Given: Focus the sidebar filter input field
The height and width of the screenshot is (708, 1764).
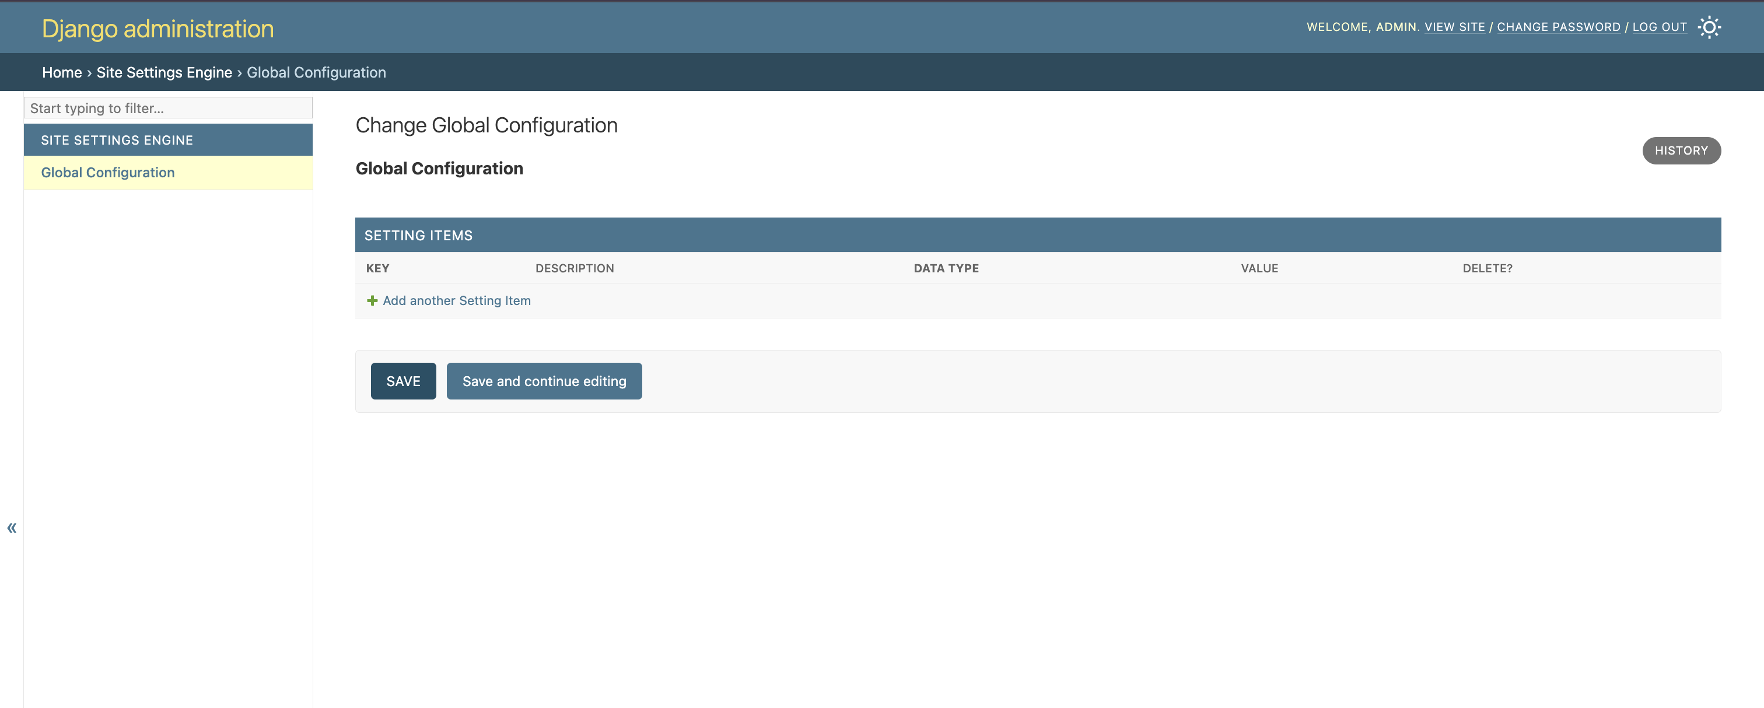Looking at the screenshot, I should coord(169,107).
